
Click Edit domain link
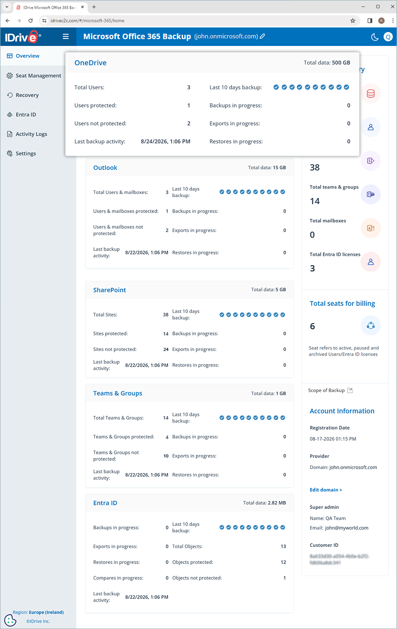[326, 490]
